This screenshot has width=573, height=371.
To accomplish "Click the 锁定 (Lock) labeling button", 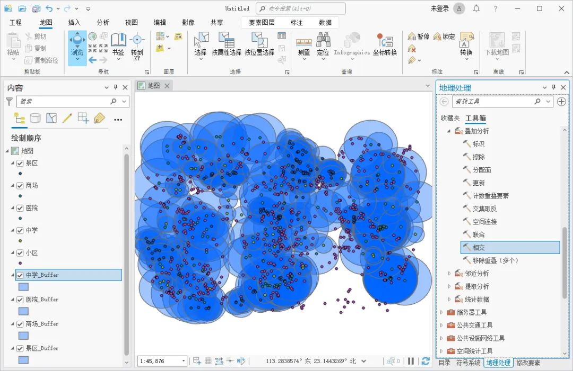I will tap(444, 37).
